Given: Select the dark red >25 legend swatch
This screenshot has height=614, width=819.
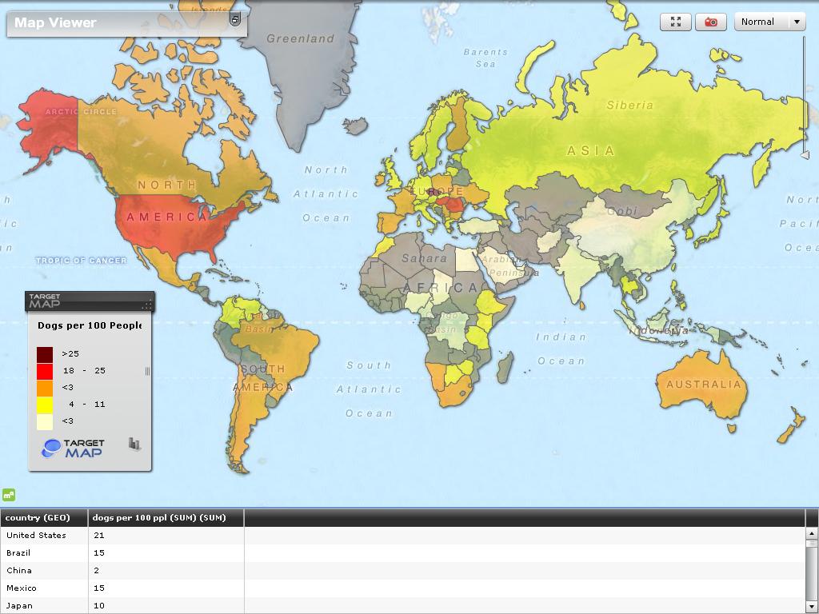Looking at the screenshot, I should click(x=45, y=354).
